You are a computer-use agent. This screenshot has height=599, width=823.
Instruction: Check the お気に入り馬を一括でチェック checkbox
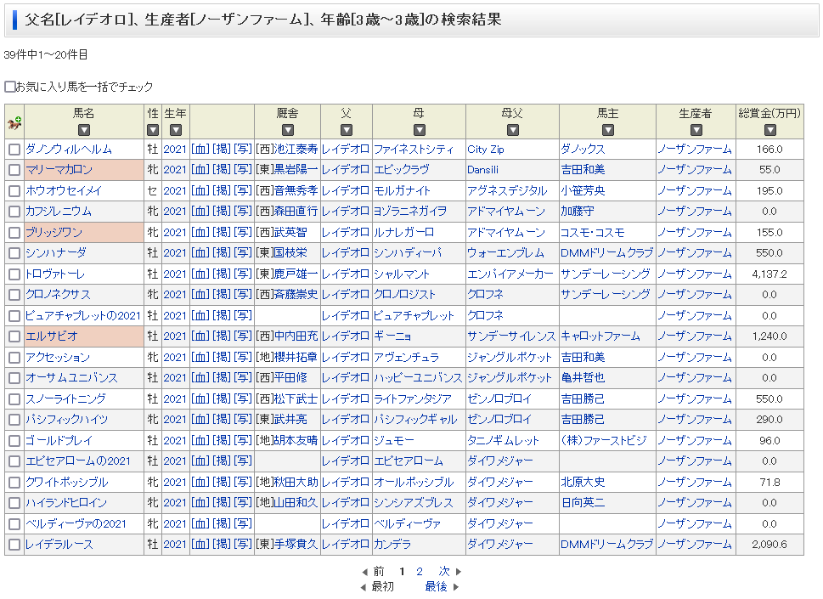pyautogui.click(x=10, y=87)
